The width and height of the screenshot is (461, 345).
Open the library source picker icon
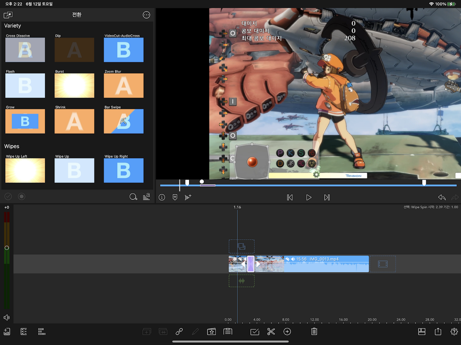coord(8,15)
